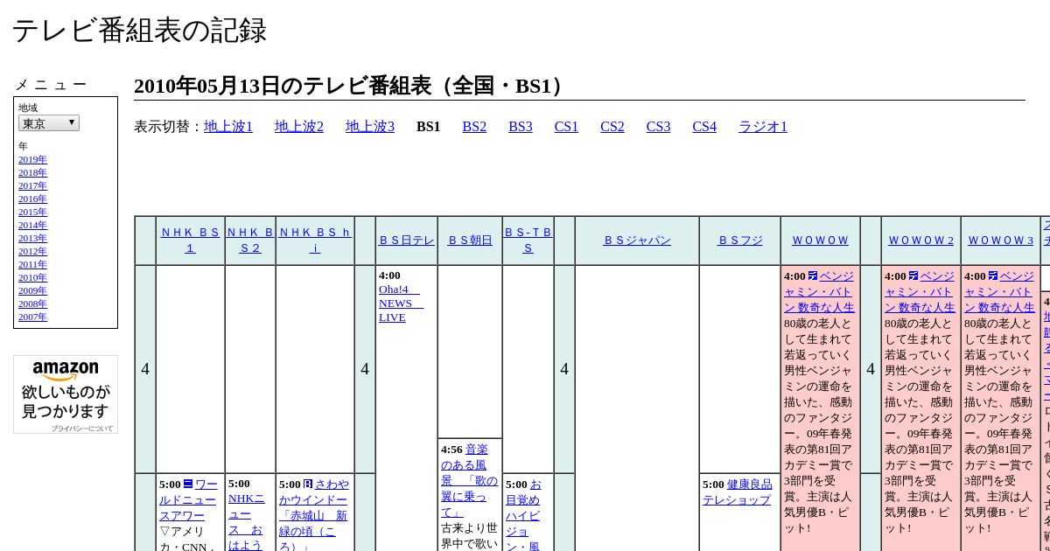Click the subtitle icon in WOWOW 4:00 listing
1050x551 pixels.
[x=813, y=276]
